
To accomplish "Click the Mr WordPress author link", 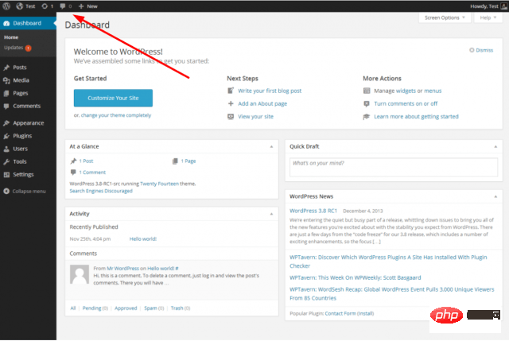I will [x=122, y=269].
